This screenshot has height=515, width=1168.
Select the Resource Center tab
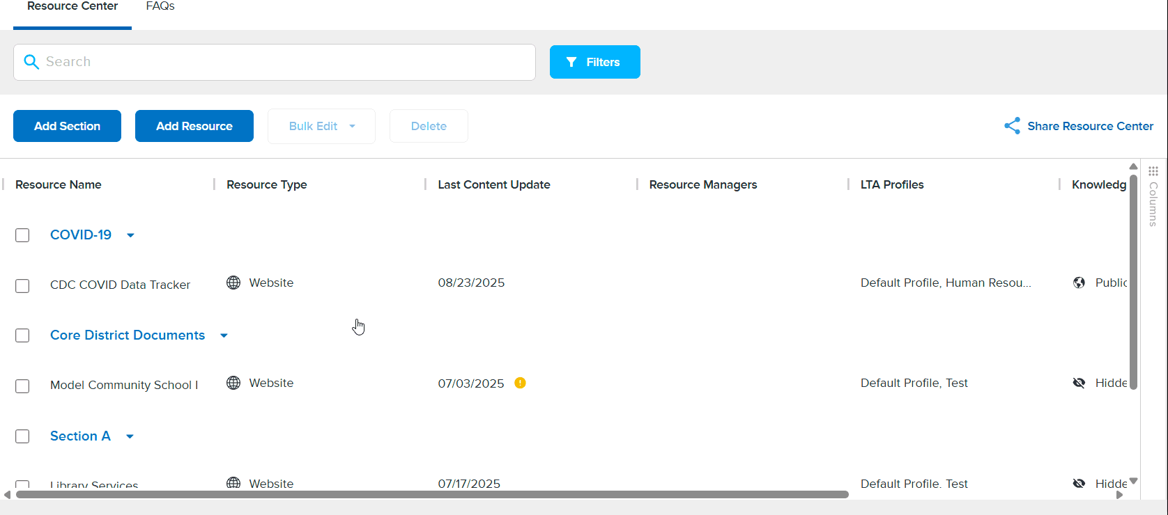pos(72,7)
